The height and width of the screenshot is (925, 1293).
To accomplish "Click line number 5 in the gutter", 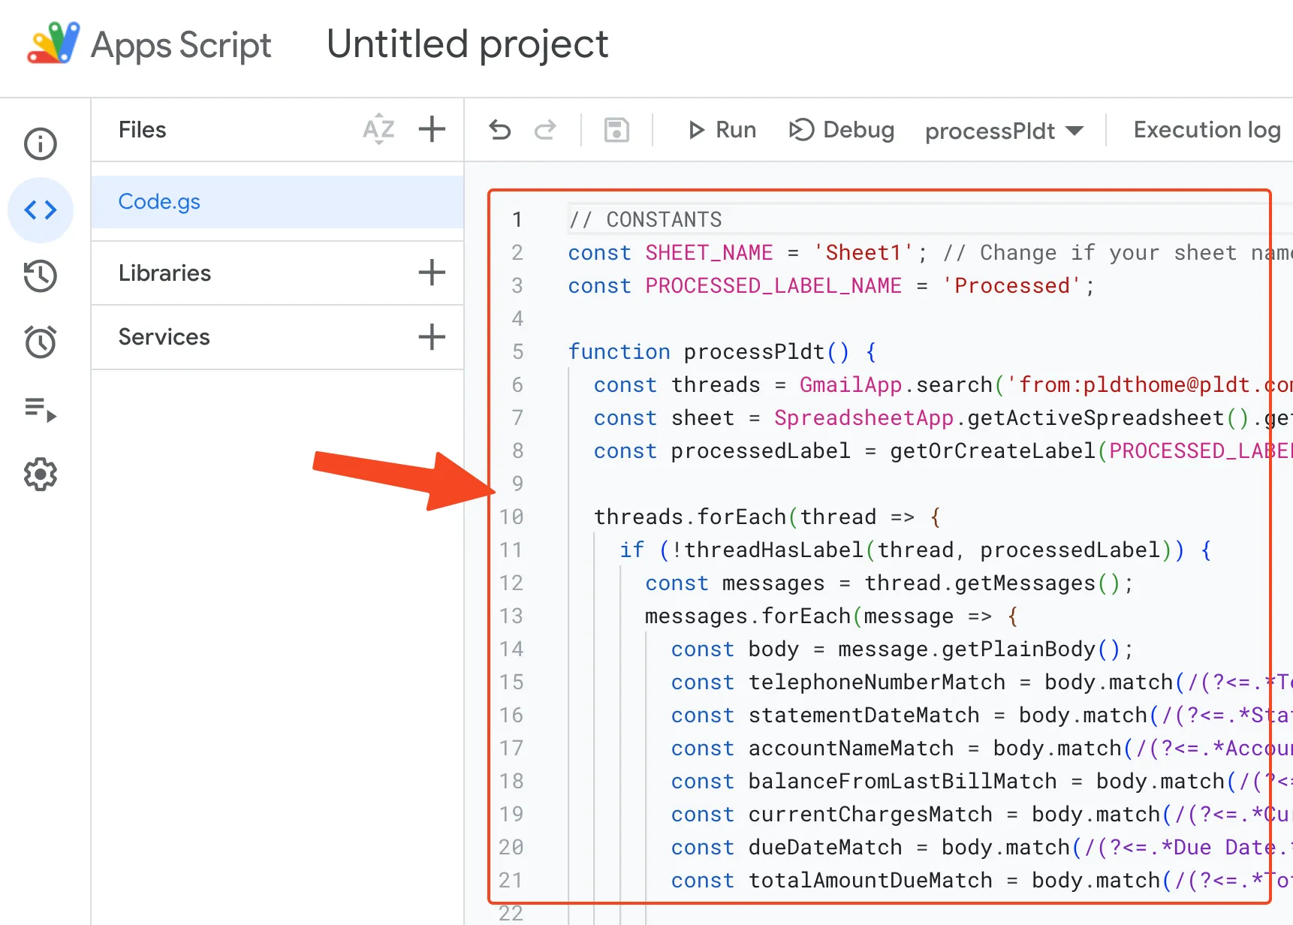I will pos(517,351).
